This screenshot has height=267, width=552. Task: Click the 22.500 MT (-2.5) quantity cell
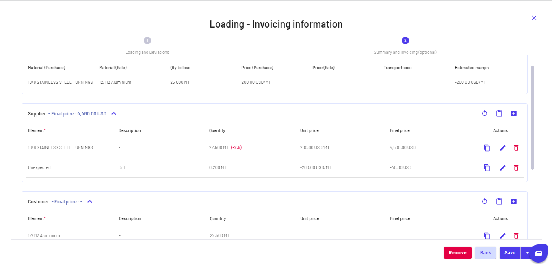pyautogui.click(x=225, y=148)
